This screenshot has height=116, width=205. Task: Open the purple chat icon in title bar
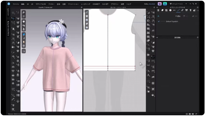pos(159,4)
